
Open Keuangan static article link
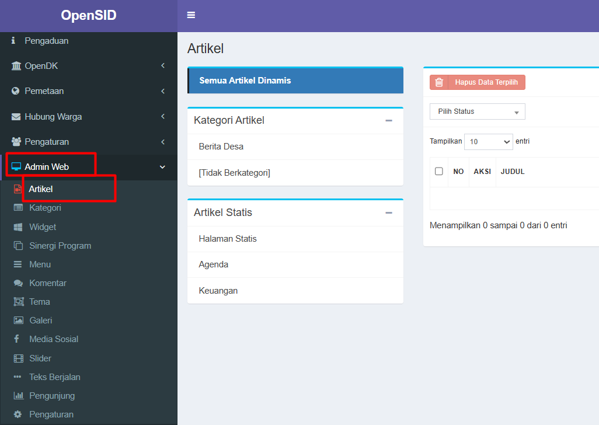[x=295, y=291]
